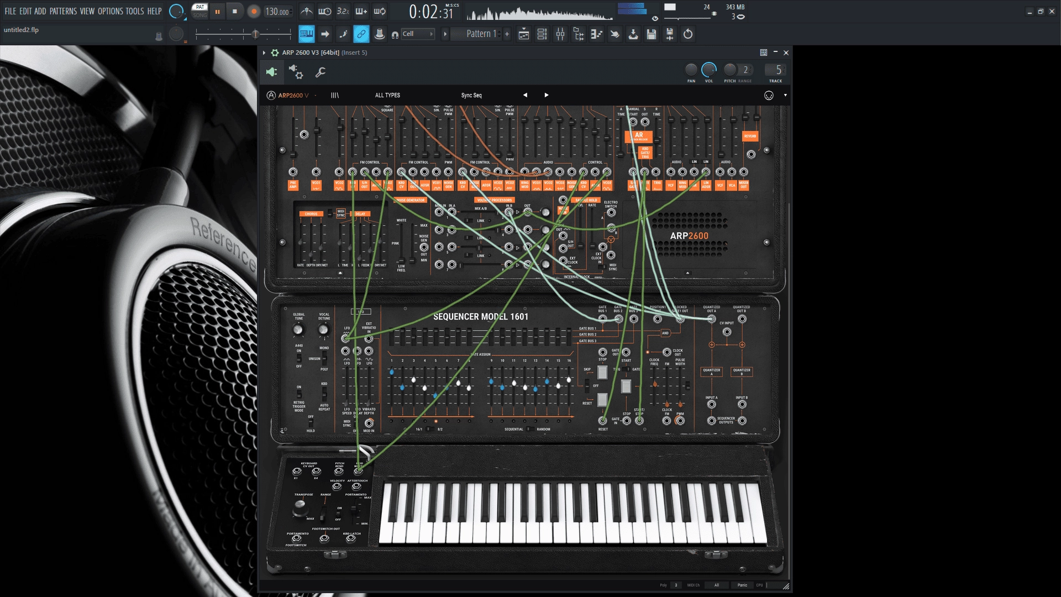The image size is (1061, 597).
Task: Click the stamp tool icon
Action: (x=380, y=34)
